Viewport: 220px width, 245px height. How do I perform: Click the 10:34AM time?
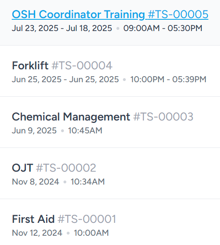click(x=88, y=182)
